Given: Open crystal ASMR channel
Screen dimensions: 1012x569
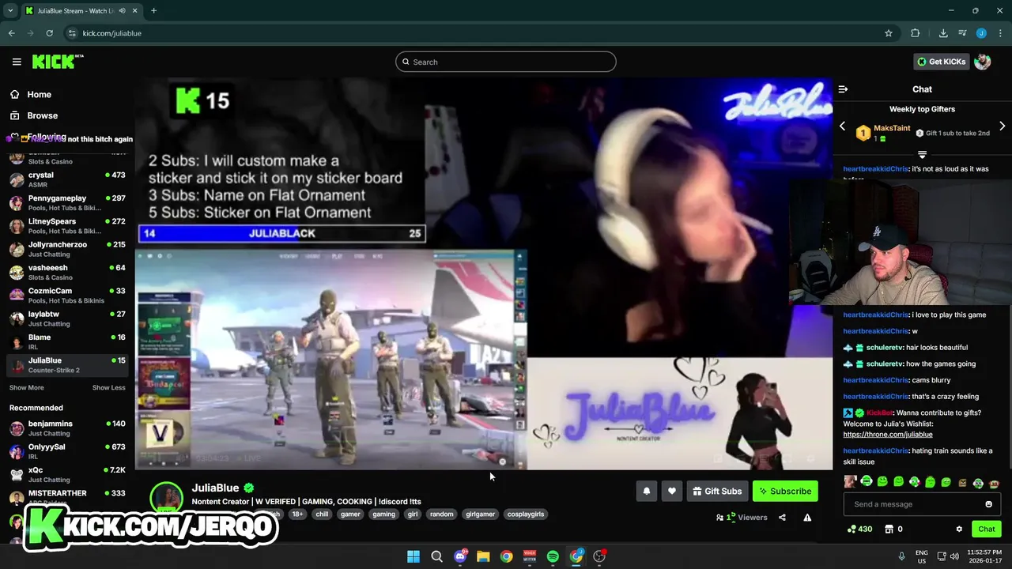Looking at the screenshot, I should pyautogui.click(x=67, y=179).
